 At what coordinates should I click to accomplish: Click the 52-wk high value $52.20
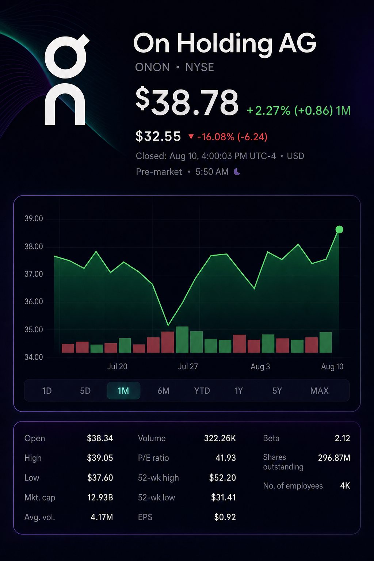[x=222, y=478]
